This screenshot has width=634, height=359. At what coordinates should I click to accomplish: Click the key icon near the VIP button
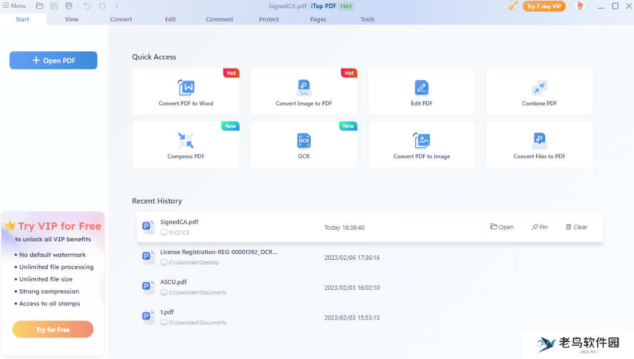tap(513, 6)
